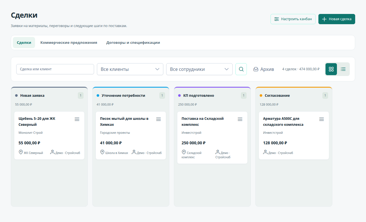Click person icon on Щебень 5–20 card

[52, 152]
